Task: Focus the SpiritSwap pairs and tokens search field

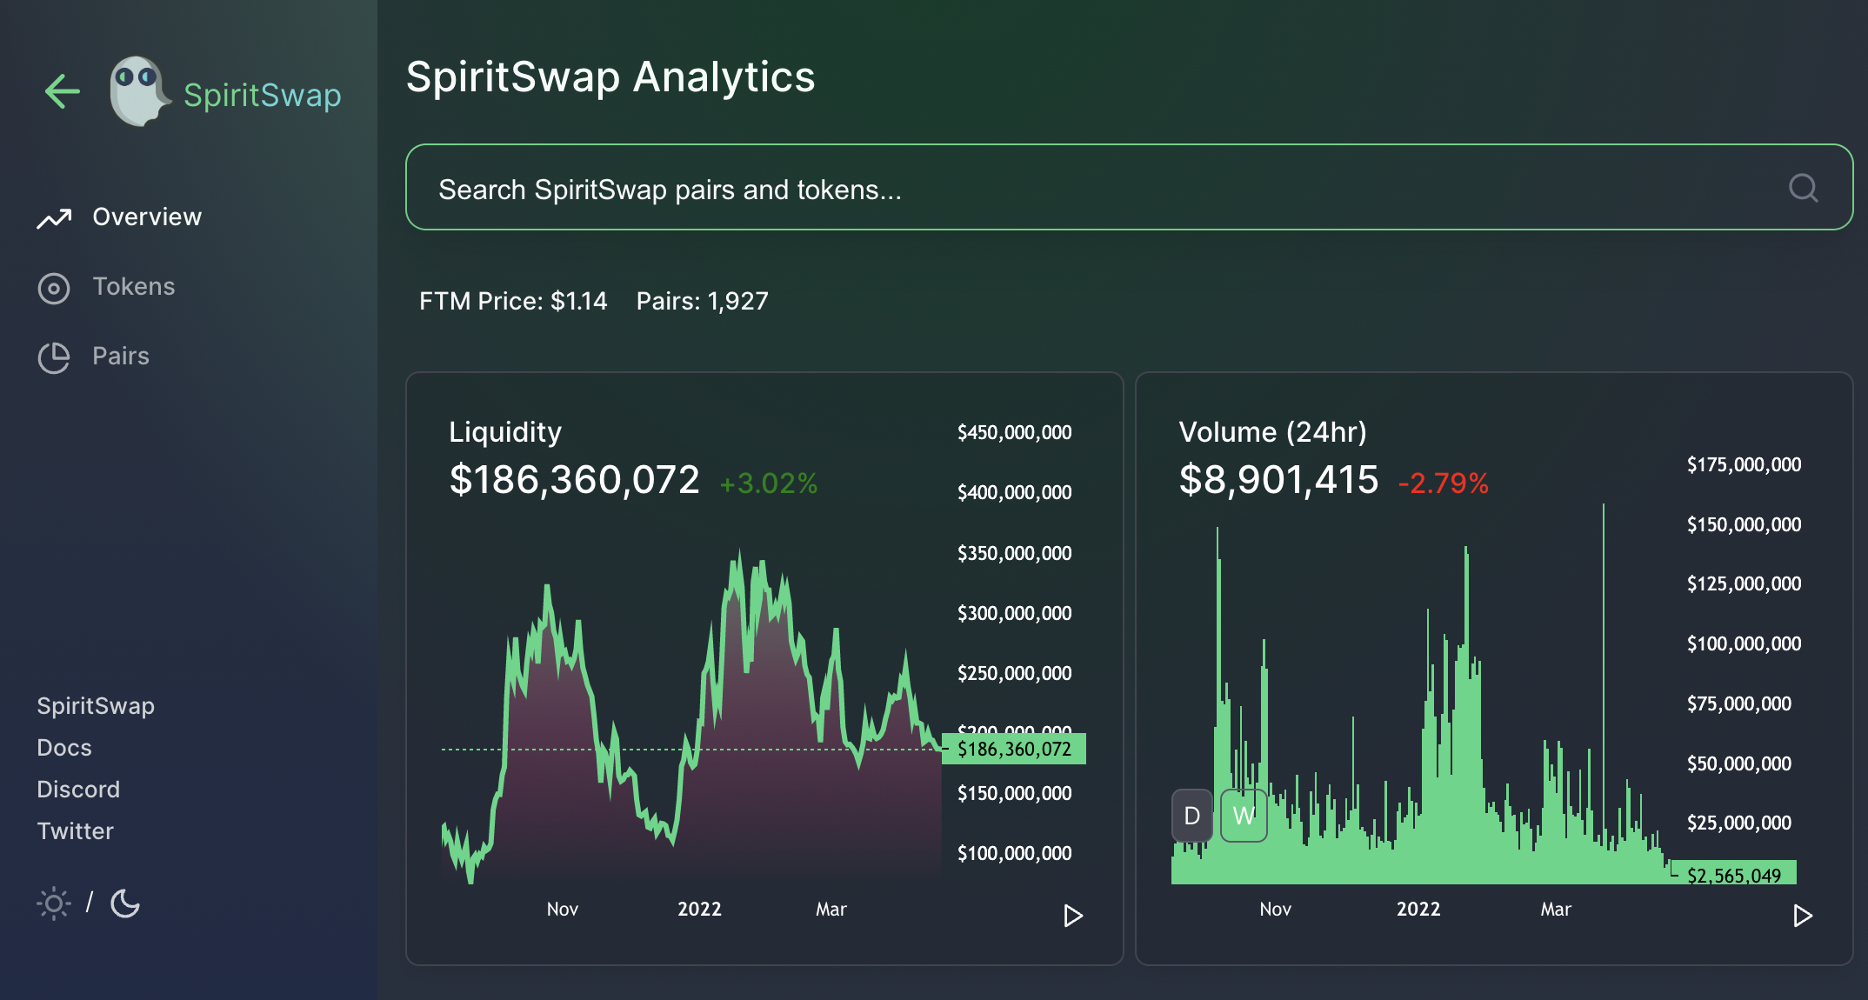Action: click(1129, 187)
